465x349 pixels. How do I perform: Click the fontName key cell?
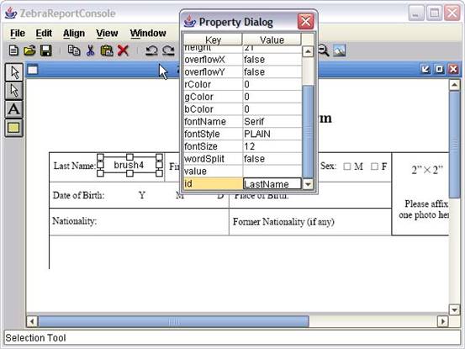tap(213, 122)
